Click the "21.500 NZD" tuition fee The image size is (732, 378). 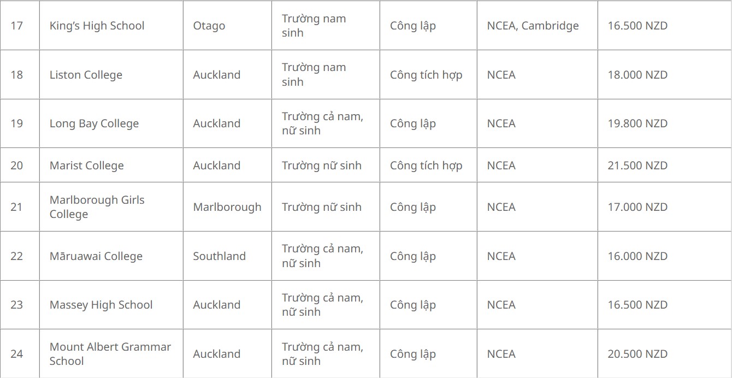(x=637, y=166)
